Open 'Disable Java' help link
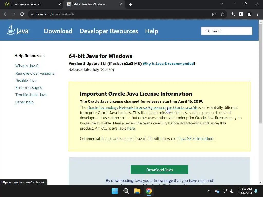This screenshot has height=197, width=263. click(26, 80)
